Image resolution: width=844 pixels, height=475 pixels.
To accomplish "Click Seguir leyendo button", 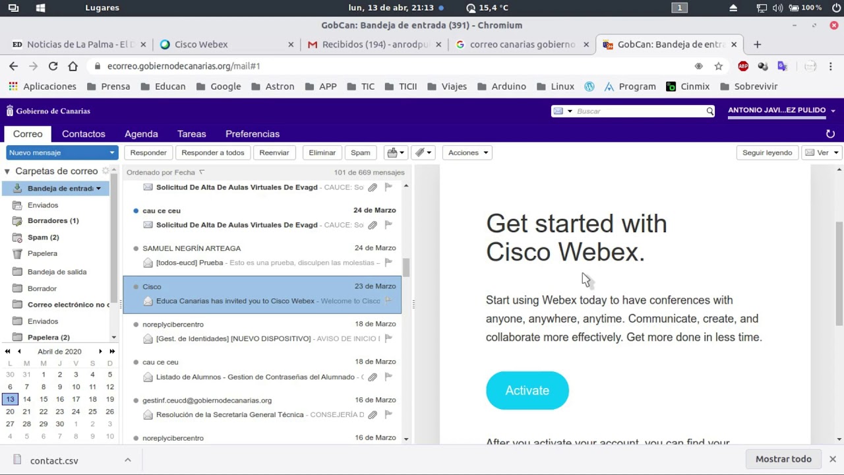I will 767,152.
